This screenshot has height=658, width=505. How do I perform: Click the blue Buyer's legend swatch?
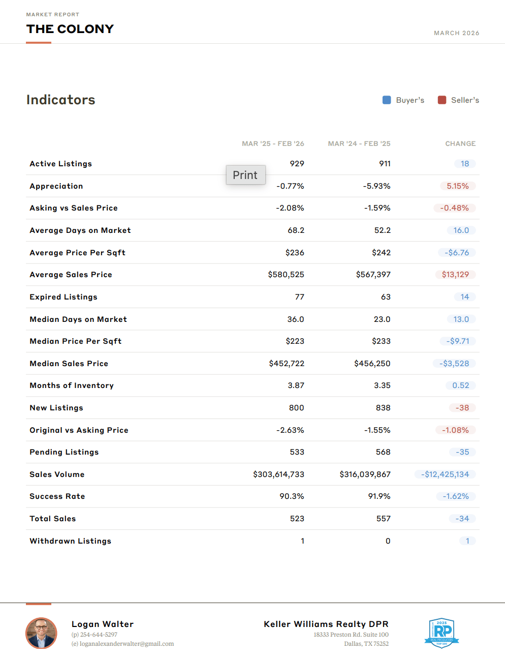387,100
